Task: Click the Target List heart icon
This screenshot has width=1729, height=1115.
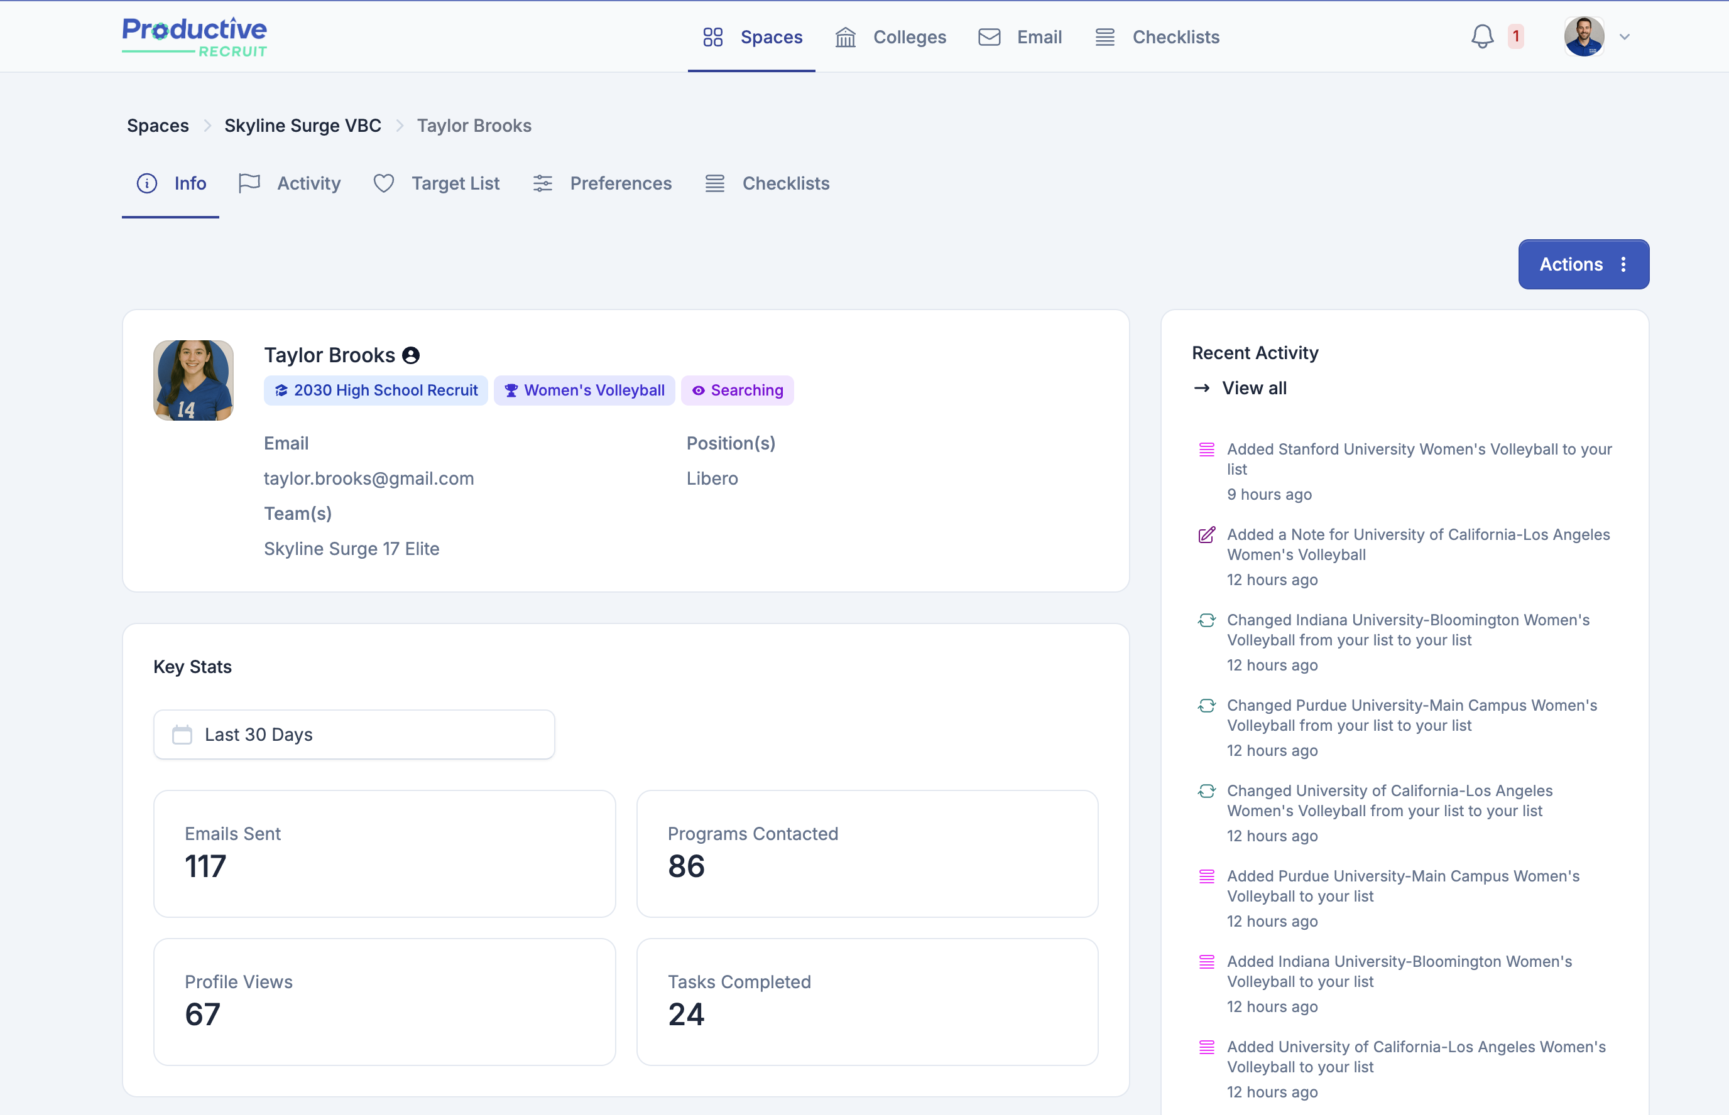Action: pyautogui.click(x=384, y=183)
